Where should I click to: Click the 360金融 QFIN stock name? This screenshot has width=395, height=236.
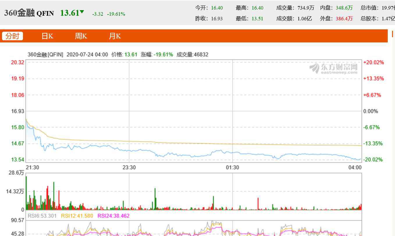(x=29, y=13)
